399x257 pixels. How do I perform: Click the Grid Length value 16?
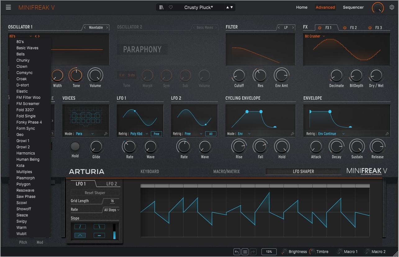click(x=112, y=201)
